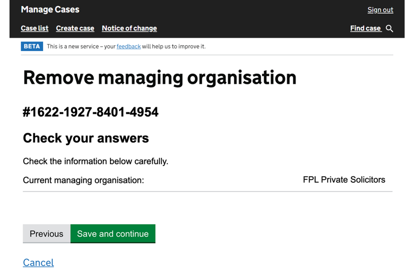Click the 'Check the information below carefully' text
This screenshot has height=277, width=415.
[x=96, y=161]
